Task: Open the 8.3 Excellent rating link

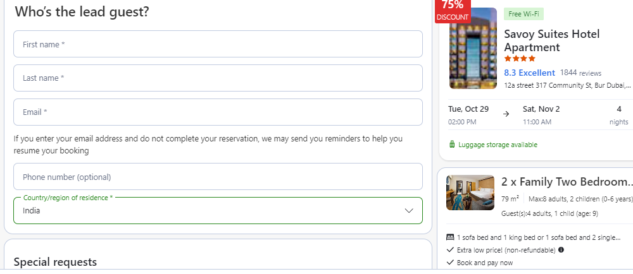Action: pos(529,73)
